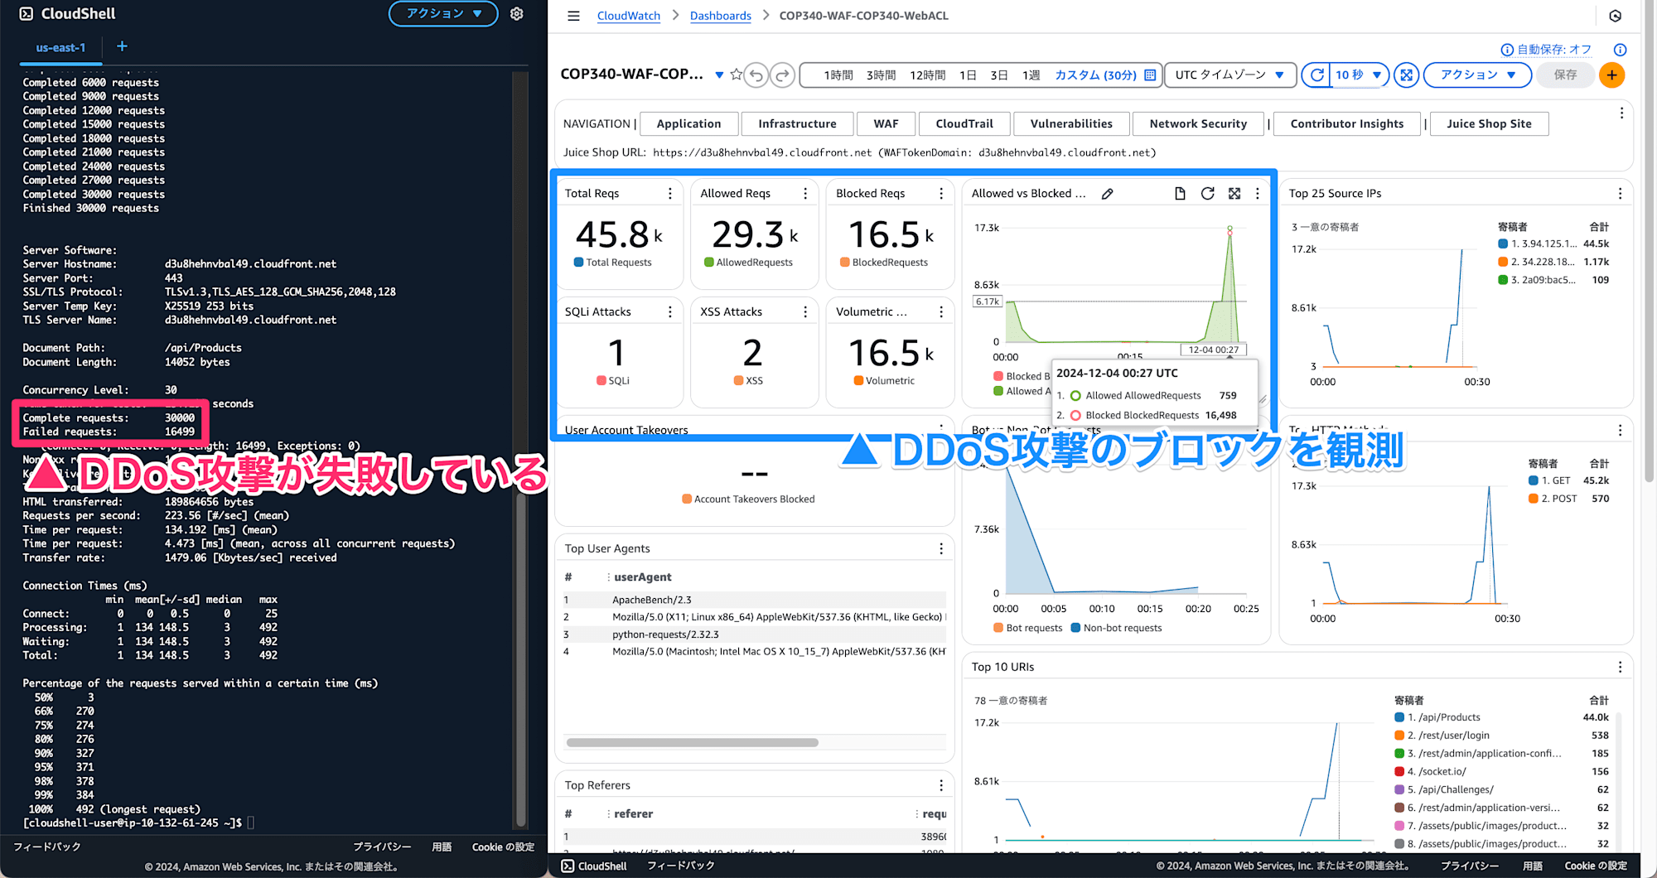This screenshot has width=1657, height=878.
Task: Open the Juice Shop Site button
Action: (1489, 123)
